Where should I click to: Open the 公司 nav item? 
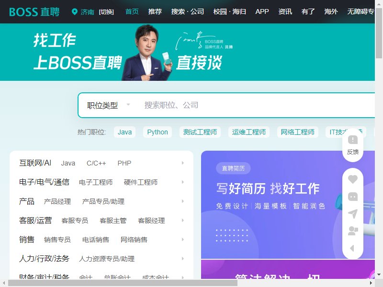(x=197, y=11)
